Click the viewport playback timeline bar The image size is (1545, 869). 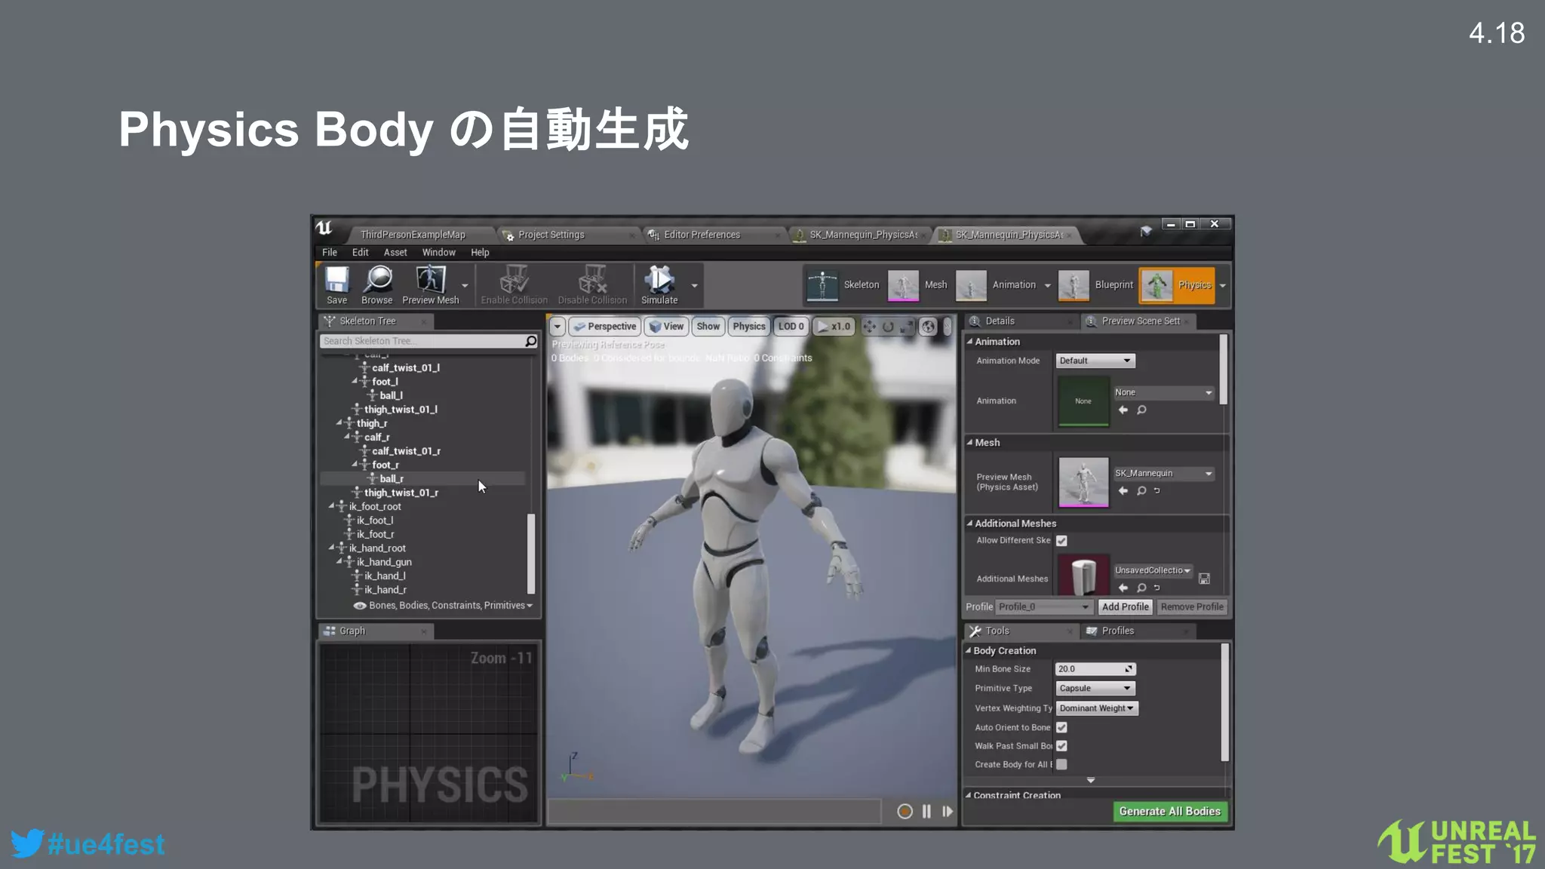(714, 812)
